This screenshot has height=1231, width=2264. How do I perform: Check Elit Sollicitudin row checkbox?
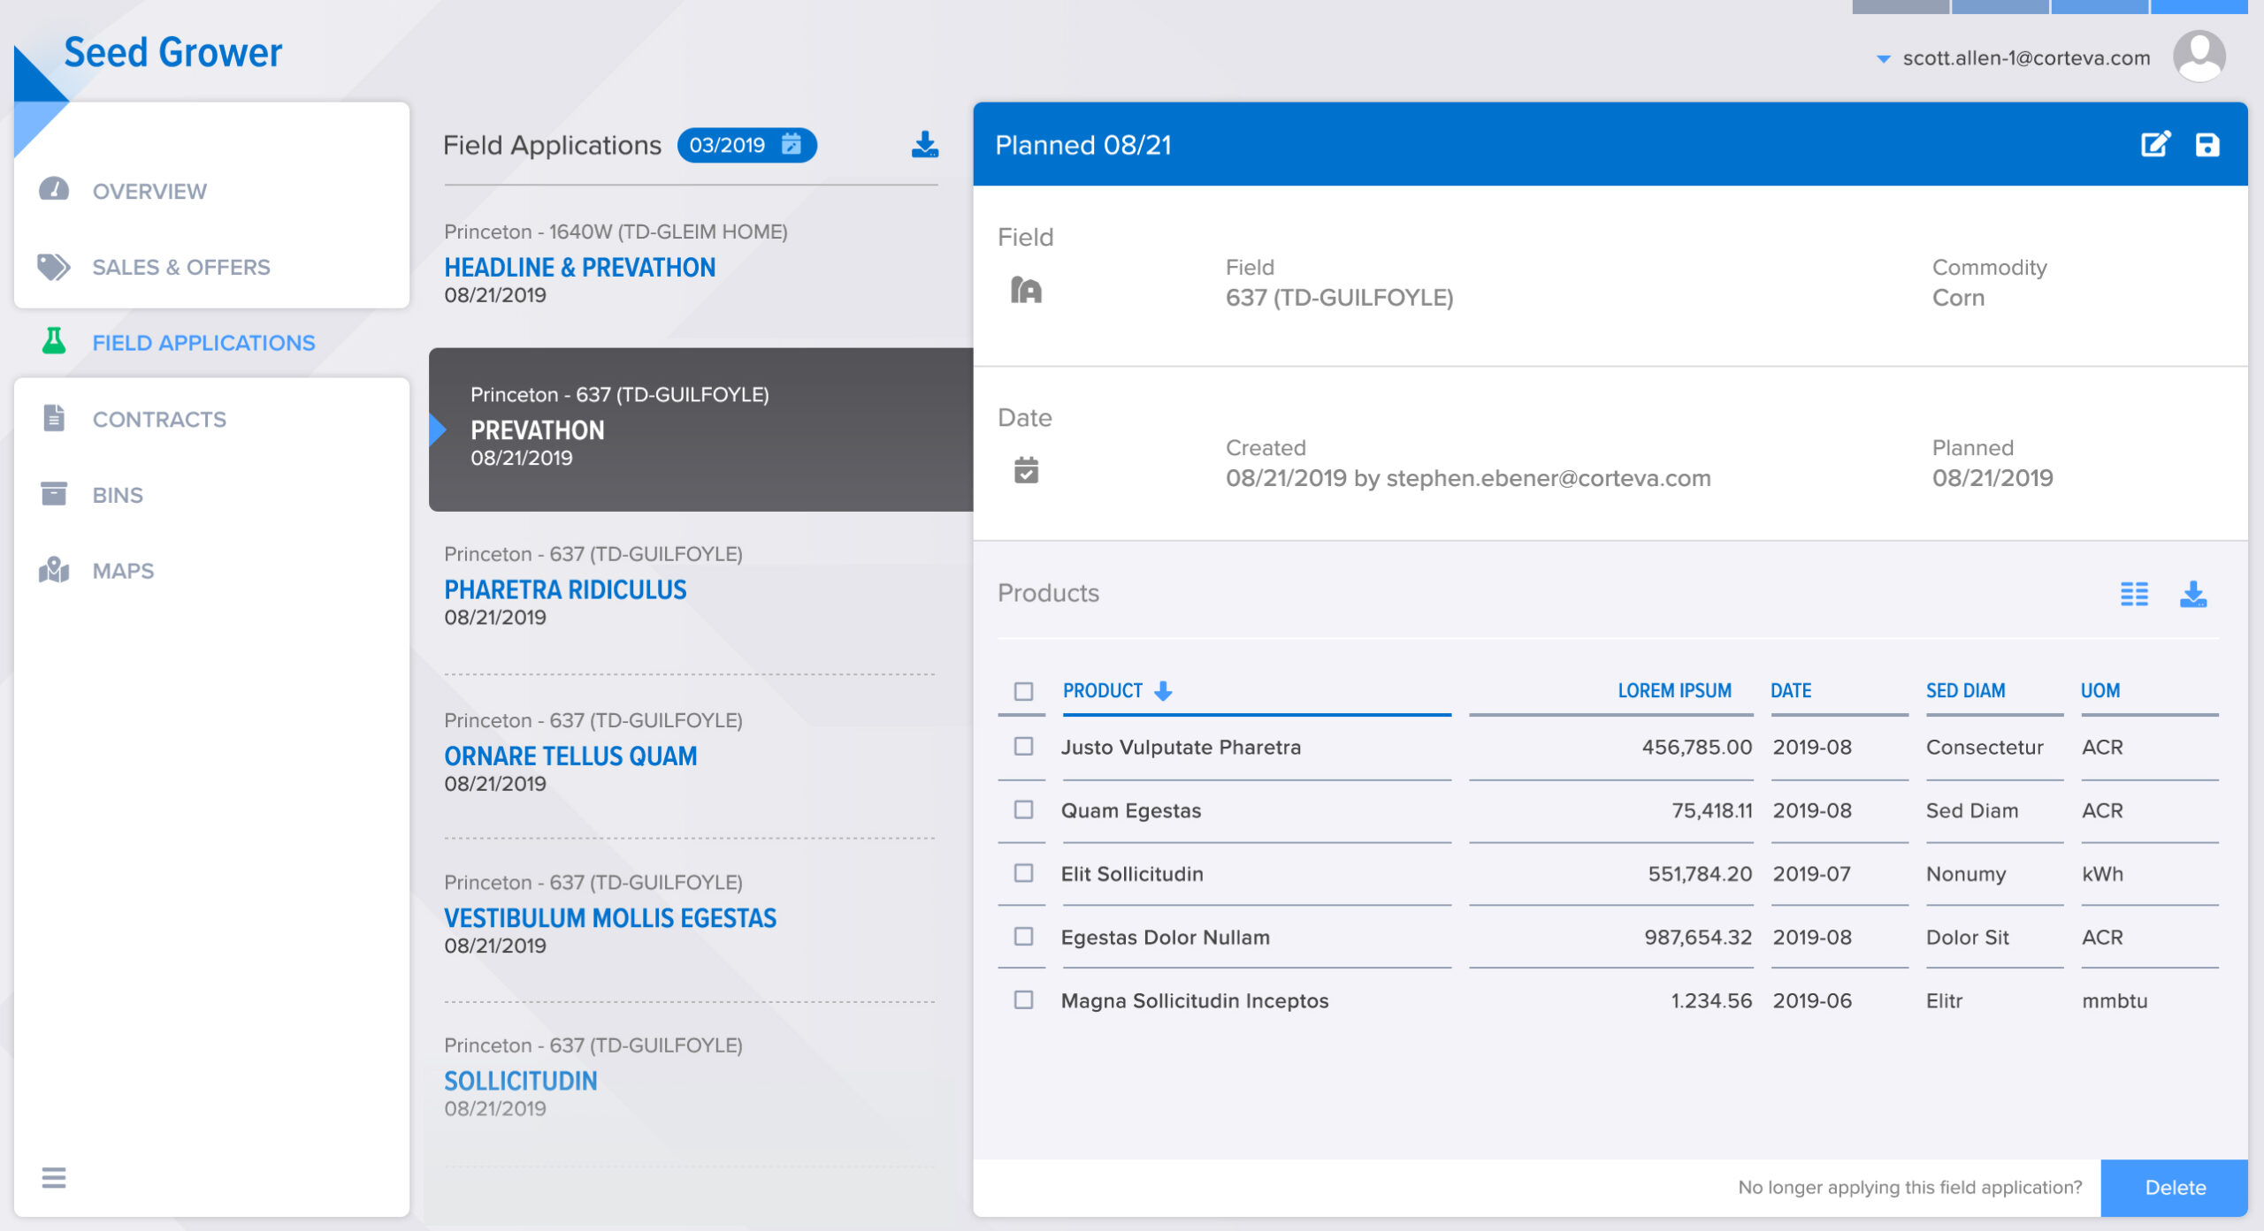(x=1023, y=873)
